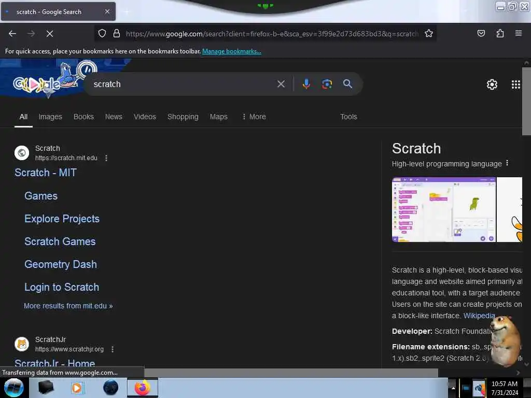Open options for scratch.mit.edu result
531x398 pixels.
[106, 158]
